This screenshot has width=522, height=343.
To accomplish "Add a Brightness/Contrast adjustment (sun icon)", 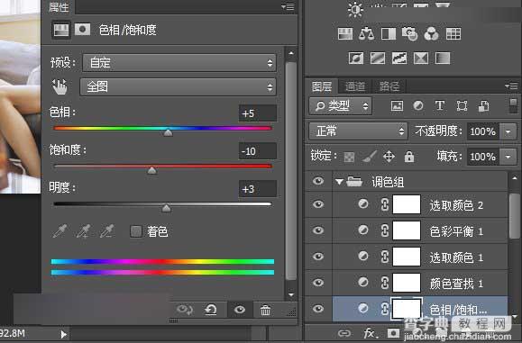I will pos(355,9).
